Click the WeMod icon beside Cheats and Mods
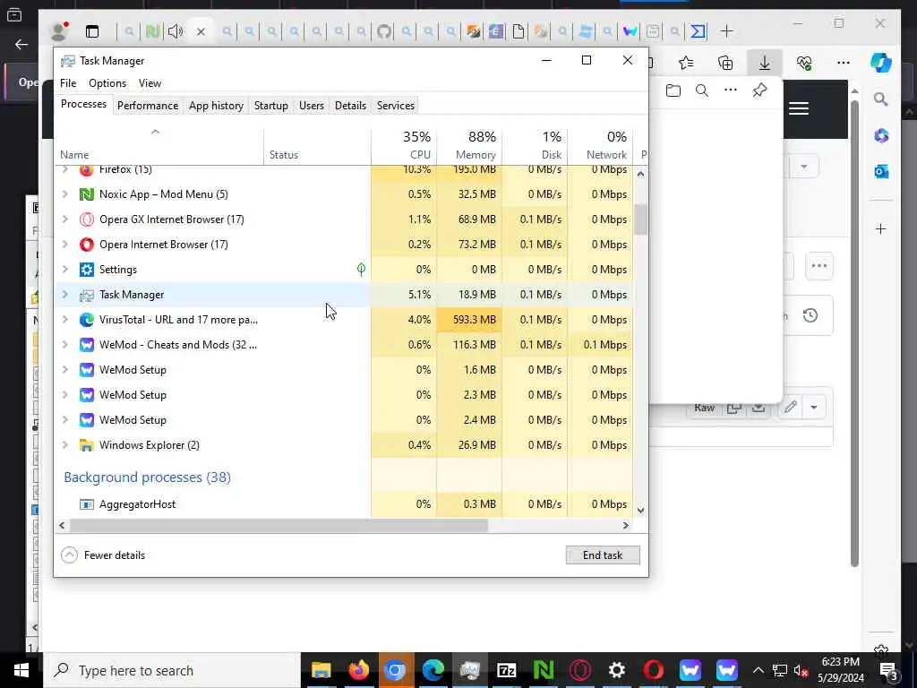 87,345
